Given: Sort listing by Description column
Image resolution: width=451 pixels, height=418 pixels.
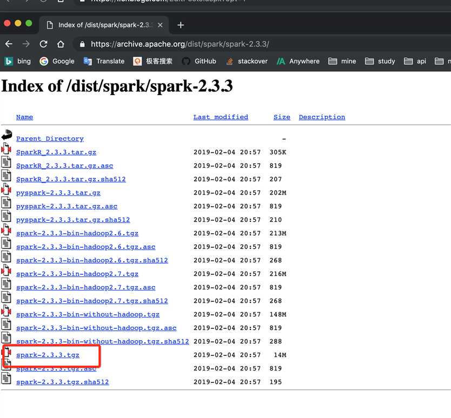Looking at the screenshot, I should pyautogui.click(x=322, y=117).
